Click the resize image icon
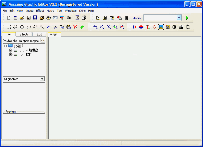This screenshot has width=203, height=147. (161, 27)
